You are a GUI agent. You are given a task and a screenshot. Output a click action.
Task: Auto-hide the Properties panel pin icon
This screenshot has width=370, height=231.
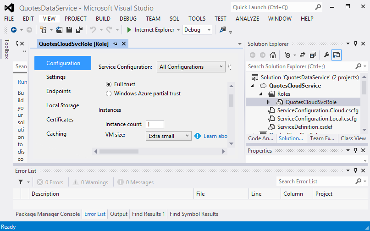coord(356,150)
